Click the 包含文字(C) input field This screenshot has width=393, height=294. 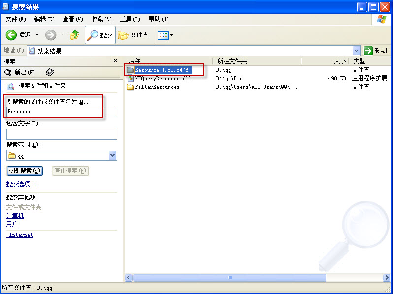(x=62, y=134)
